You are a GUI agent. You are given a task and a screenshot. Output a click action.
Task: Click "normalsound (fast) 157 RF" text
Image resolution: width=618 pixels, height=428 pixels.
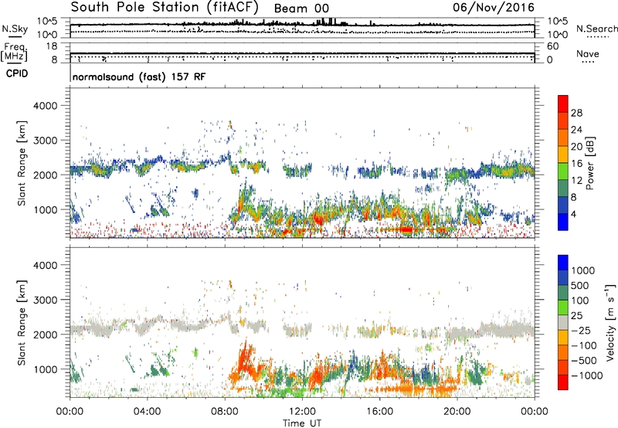click(x=139, y=76)
